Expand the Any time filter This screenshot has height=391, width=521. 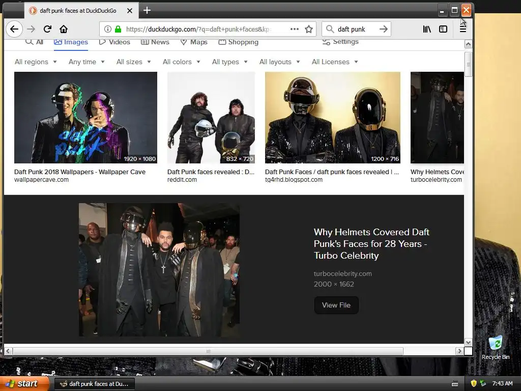point(86,62)
